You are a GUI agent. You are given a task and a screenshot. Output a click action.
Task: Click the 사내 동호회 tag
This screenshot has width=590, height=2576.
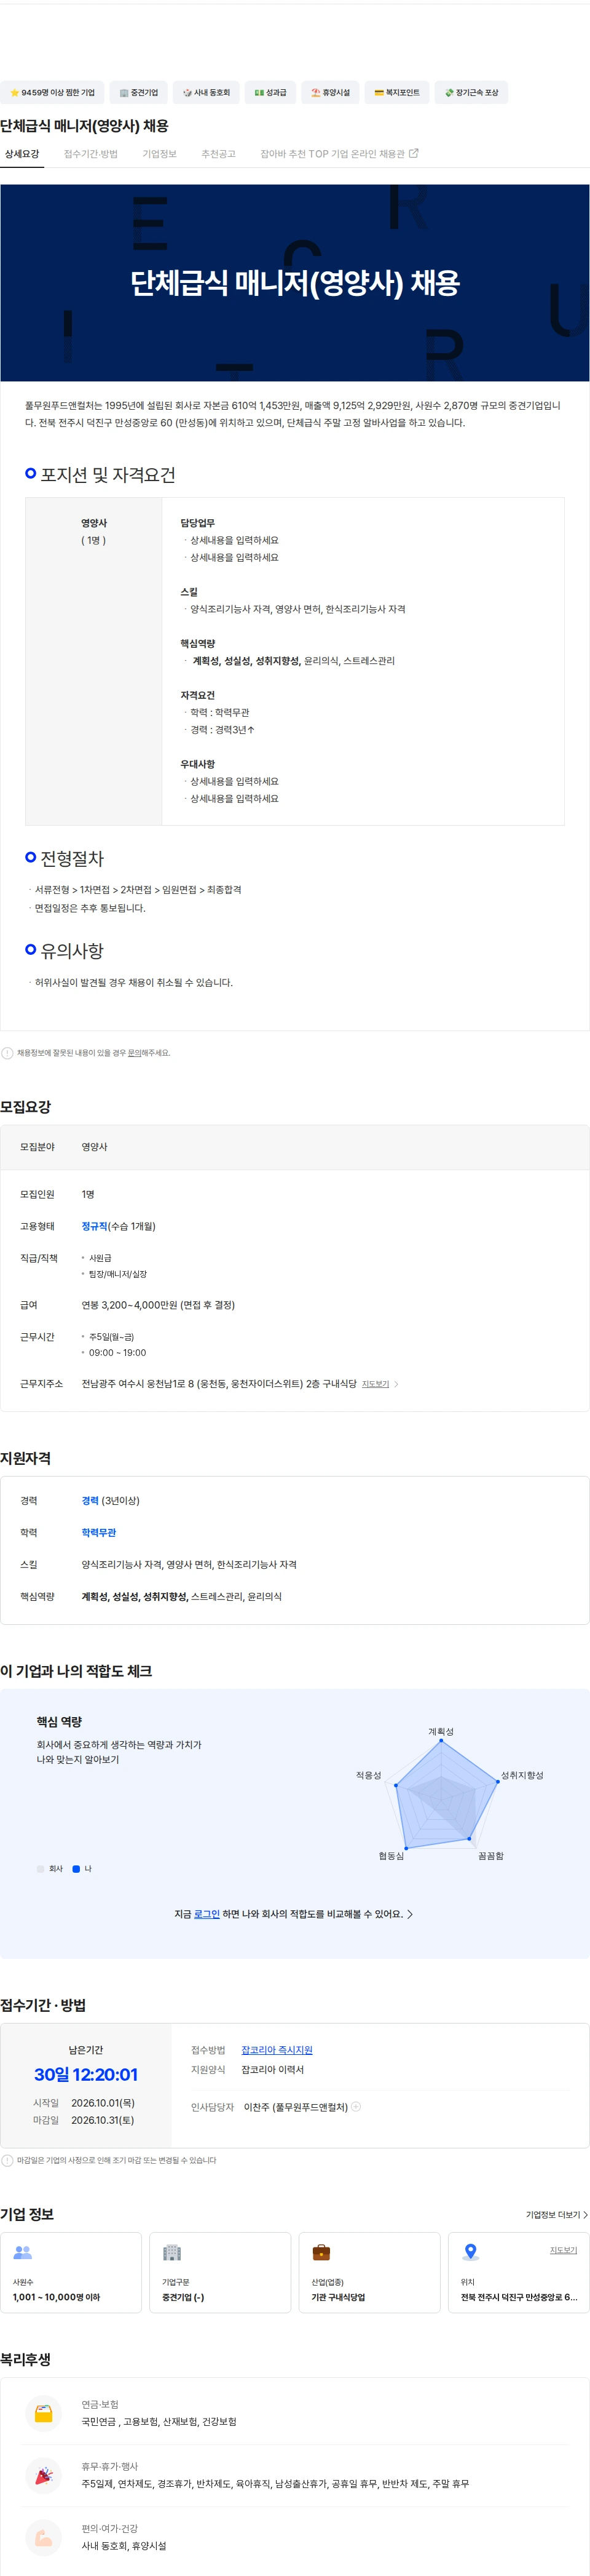206,93
